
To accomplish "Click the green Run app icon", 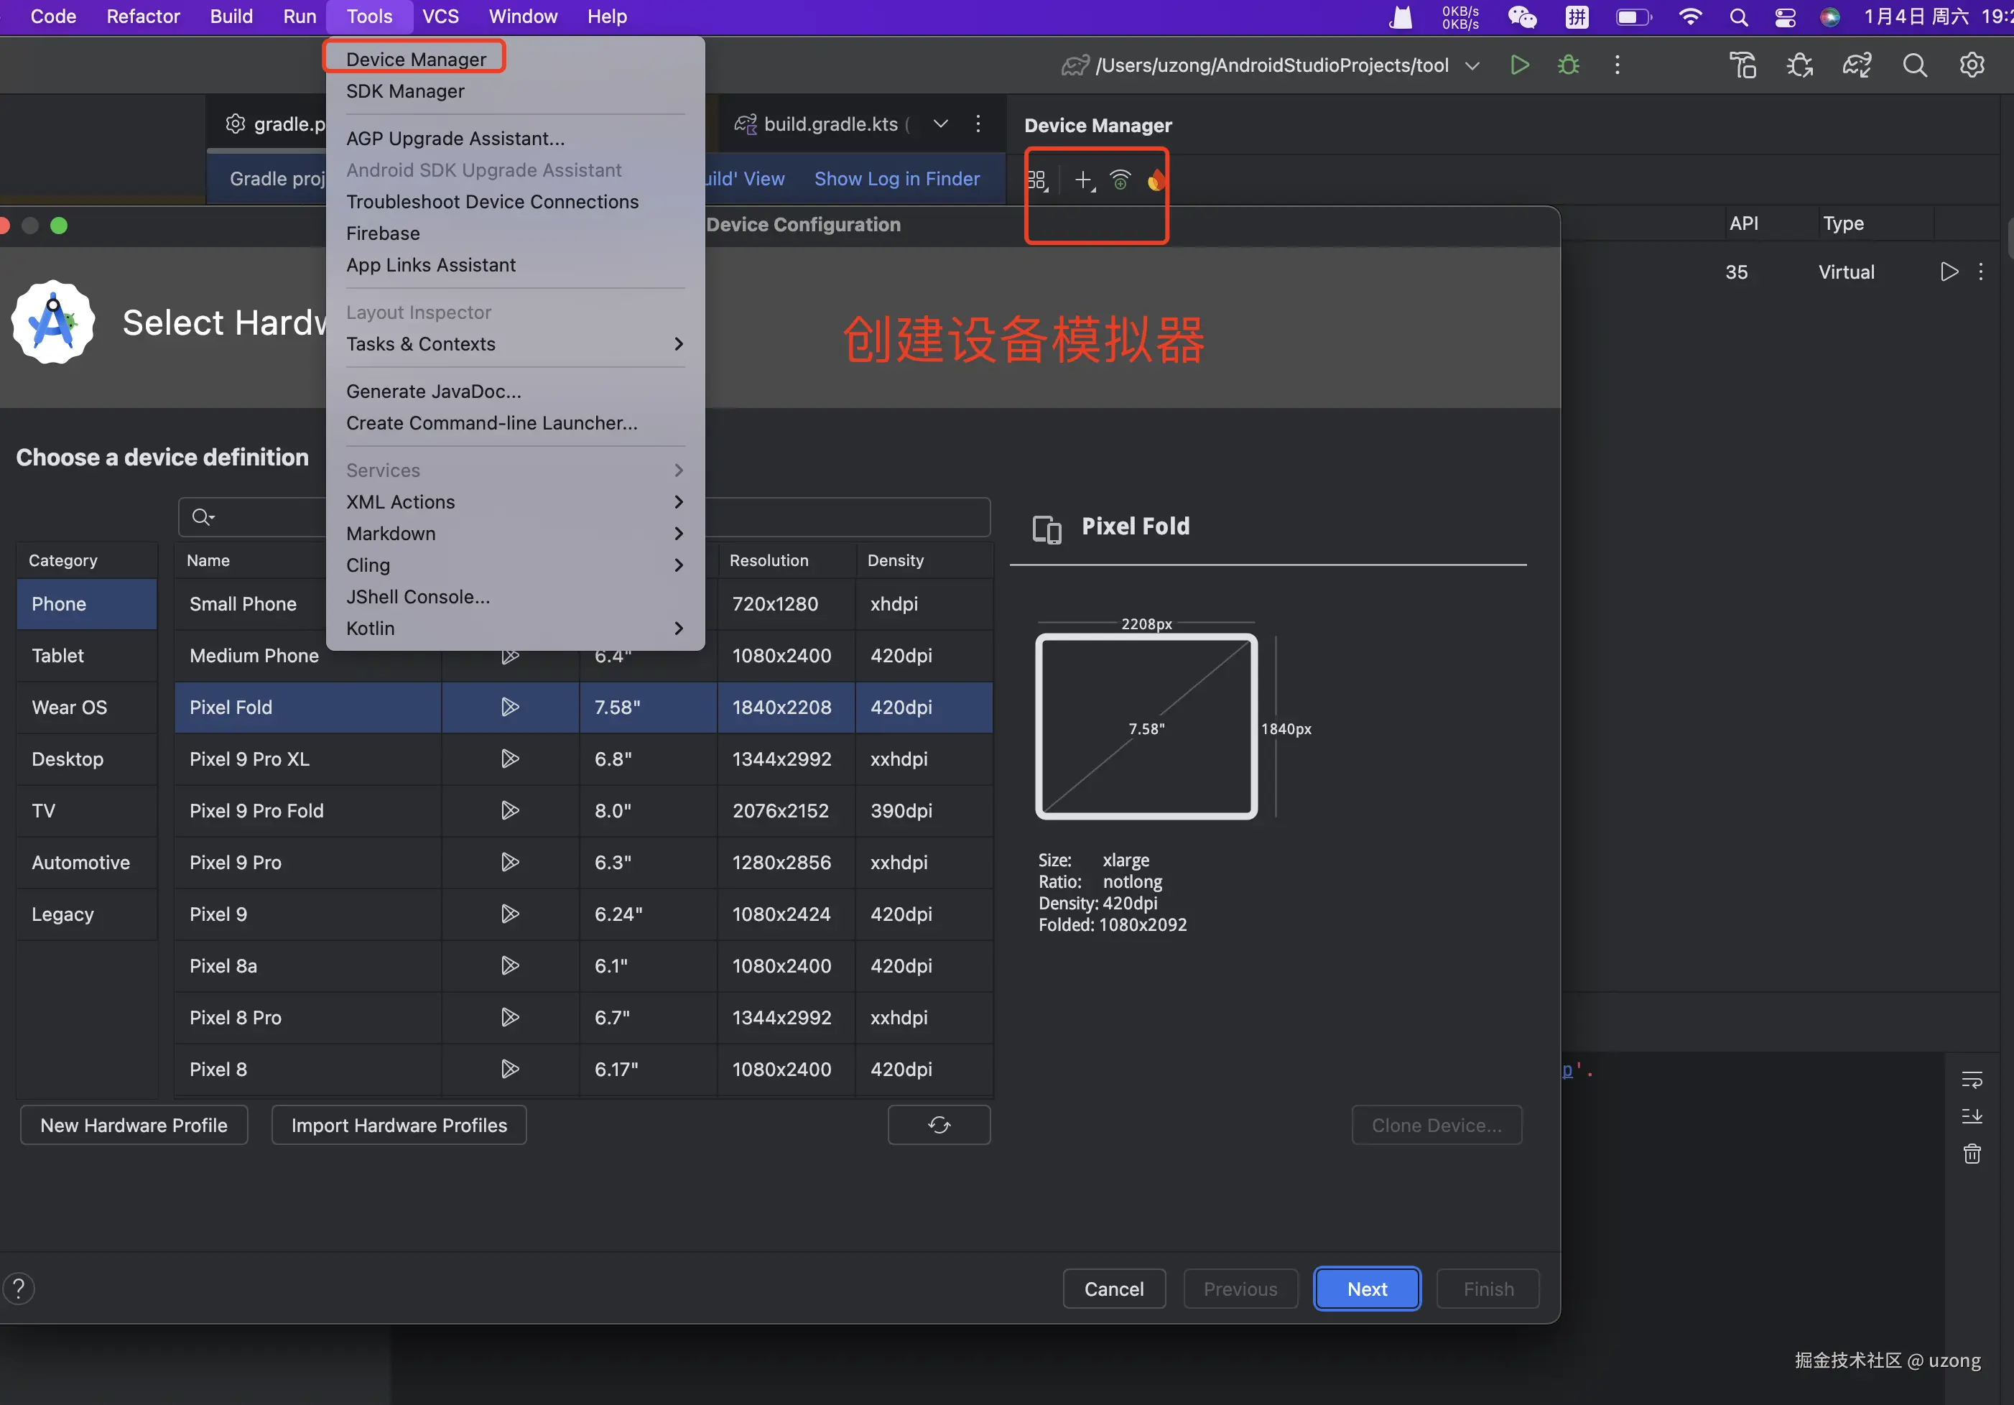I will pos(1519,65).
